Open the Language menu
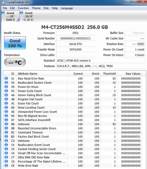The width and height of the screenshot is (147, 169). 67,8
